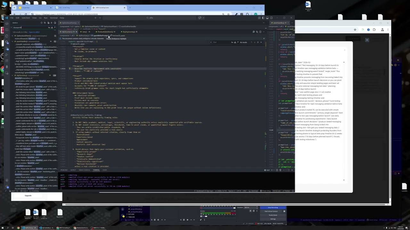410x230 pixels.
Task: Open the Selection menu
Action: point(26,18)
